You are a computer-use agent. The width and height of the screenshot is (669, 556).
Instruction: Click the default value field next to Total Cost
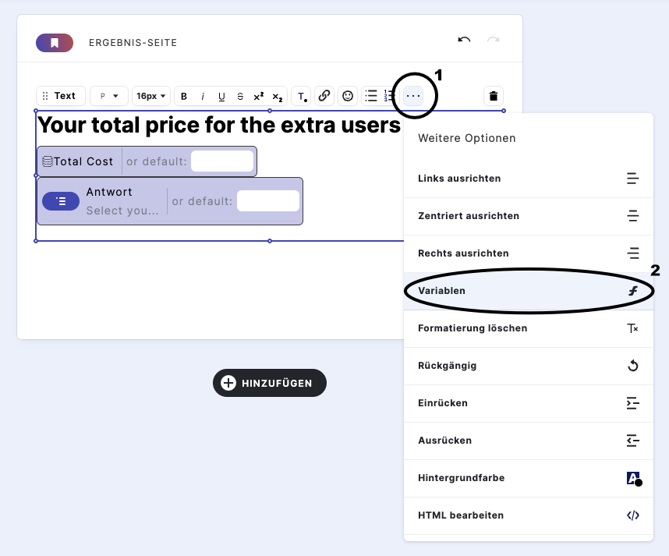coord(222,161)
